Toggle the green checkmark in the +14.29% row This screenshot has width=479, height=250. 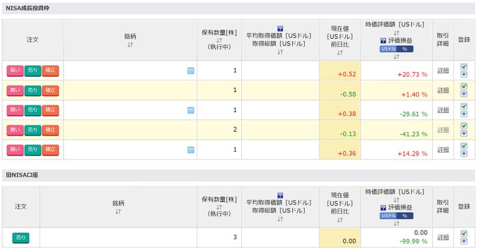click(463, 146)
